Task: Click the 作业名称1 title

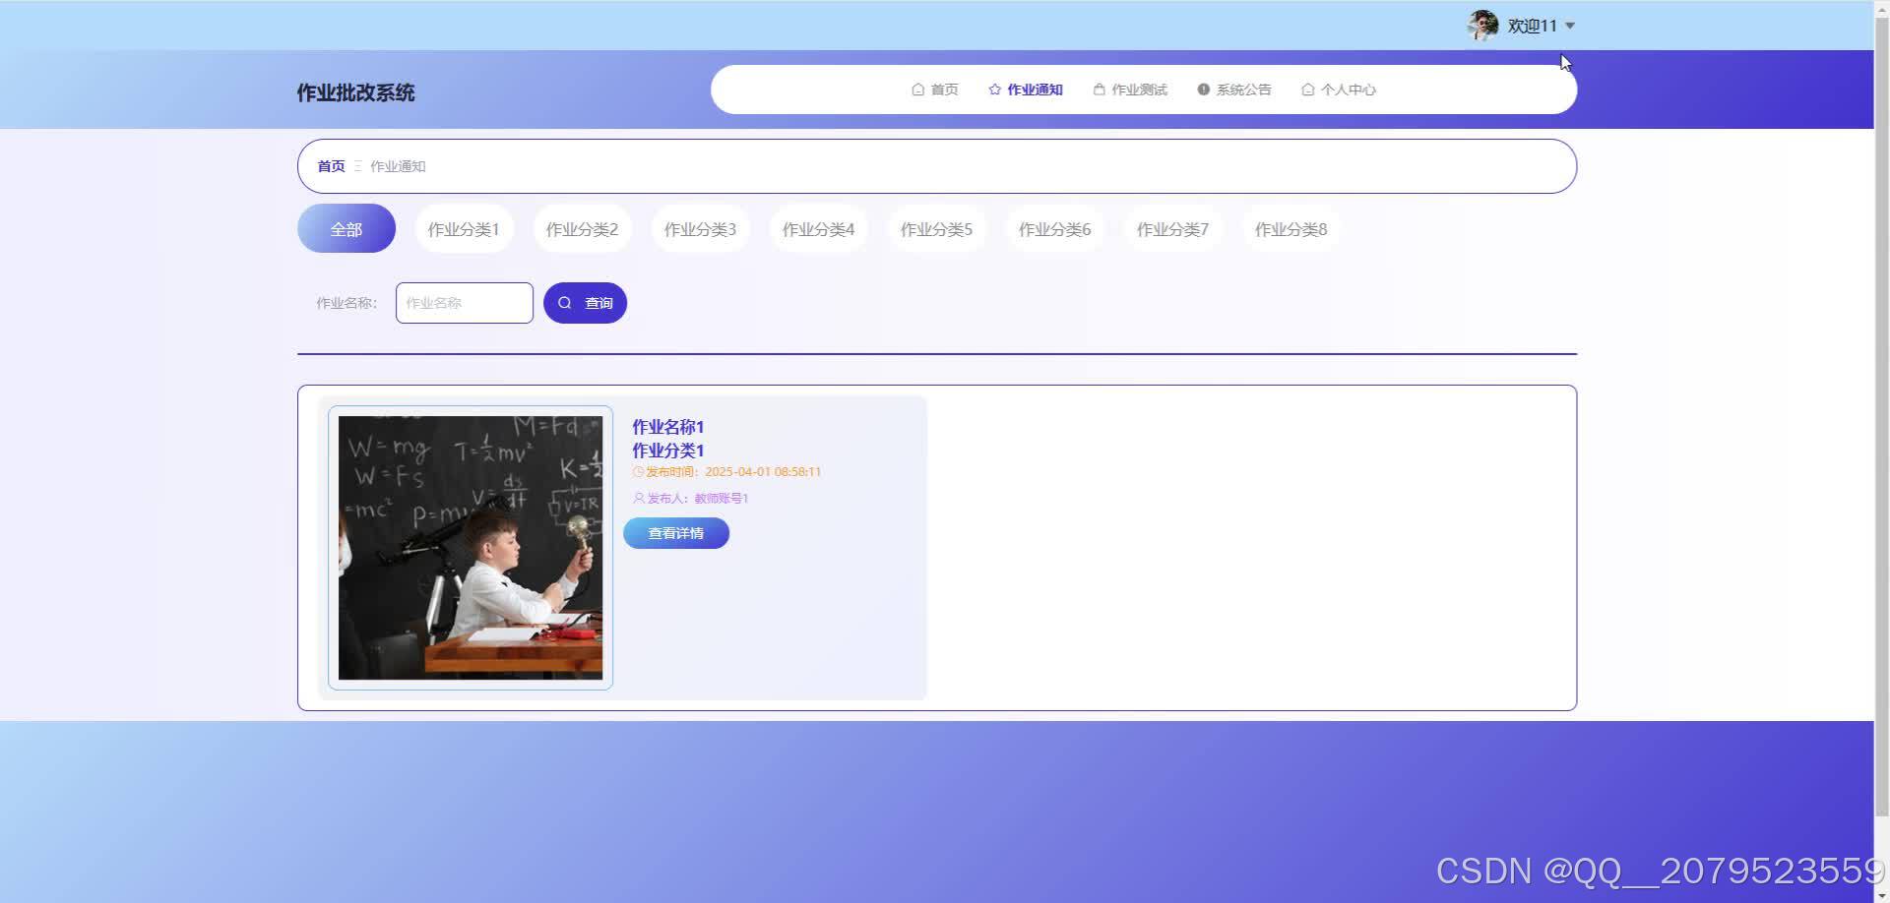Action: tap(668, 427)
